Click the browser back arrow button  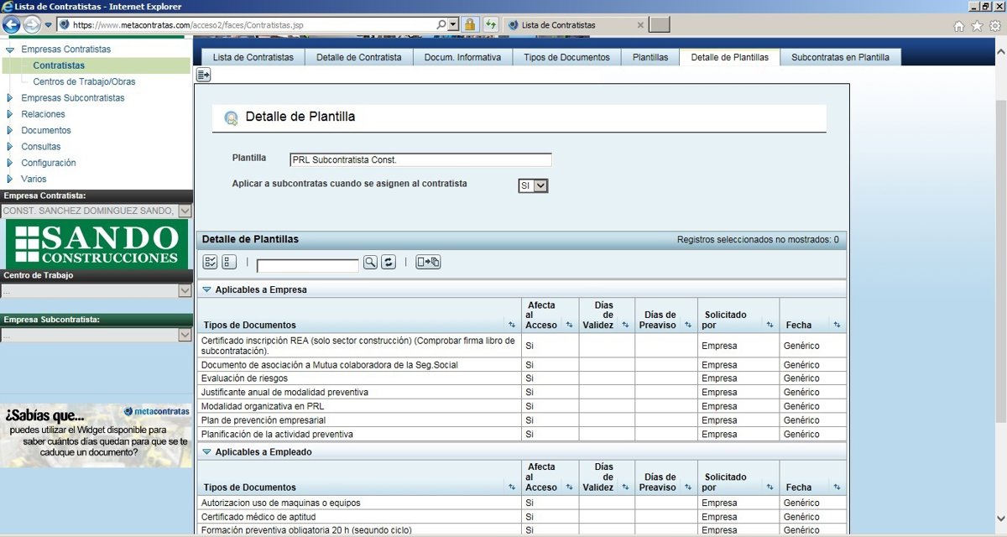(x=12, y=25)
